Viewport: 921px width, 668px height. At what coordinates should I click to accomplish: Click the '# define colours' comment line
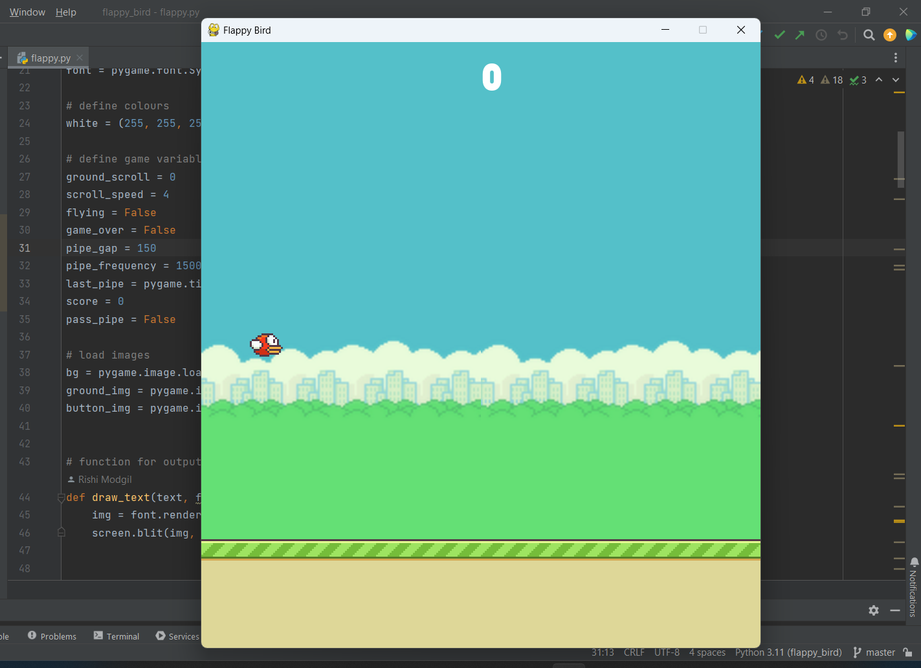coord(118,106)
